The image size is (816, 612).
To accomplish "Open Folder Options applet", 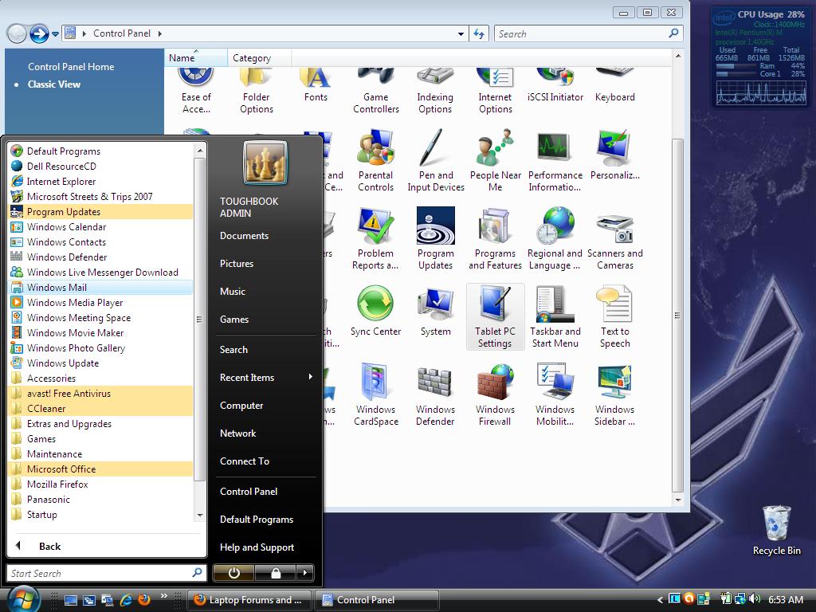I will point(256,91).
